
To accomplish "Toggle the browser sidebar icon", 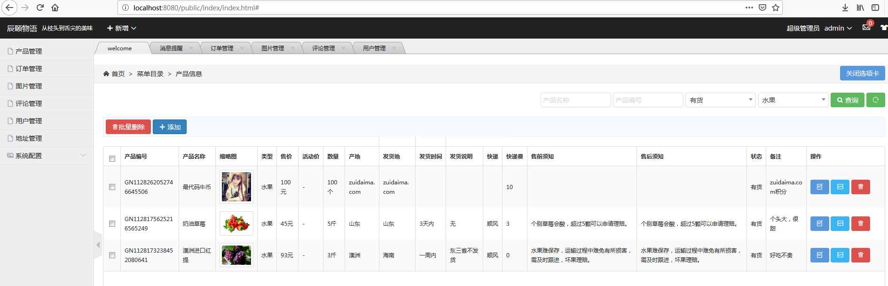I will point(875,8).
